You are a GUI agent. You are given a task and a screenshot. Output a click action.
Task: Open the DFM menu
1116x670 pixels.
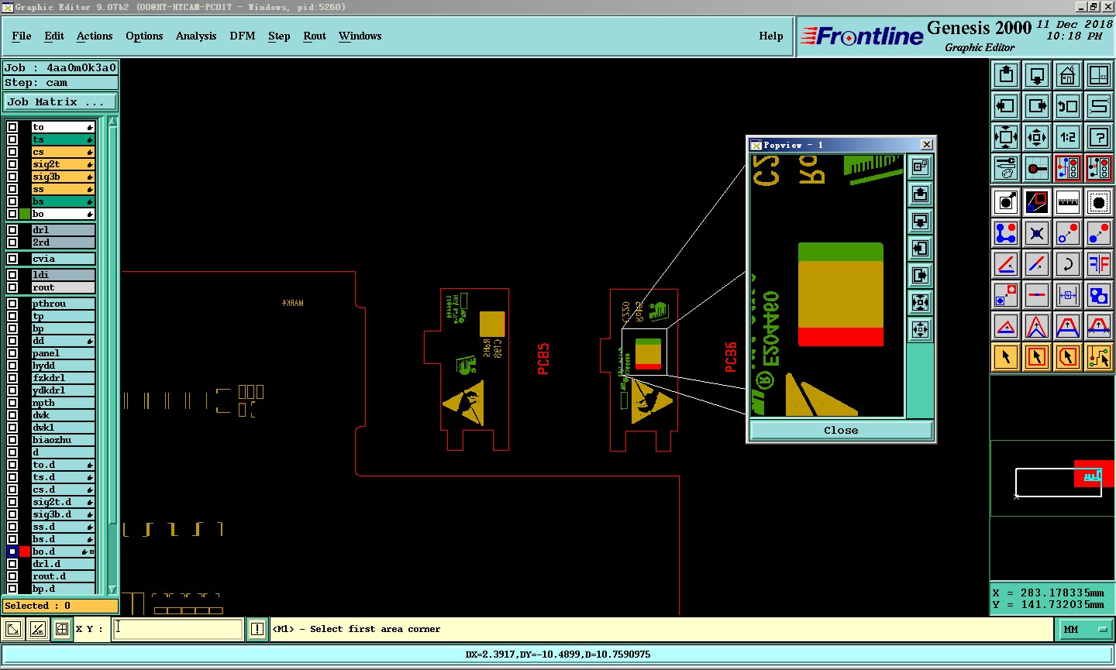point(243,36)
